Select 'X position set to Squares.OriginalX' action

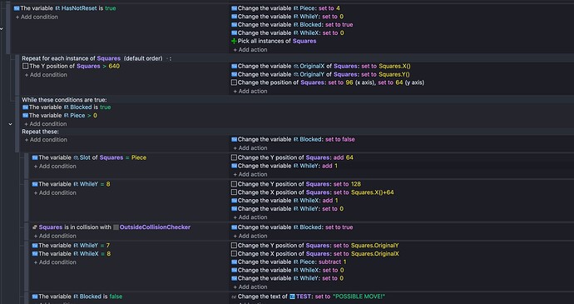point(315,254)
